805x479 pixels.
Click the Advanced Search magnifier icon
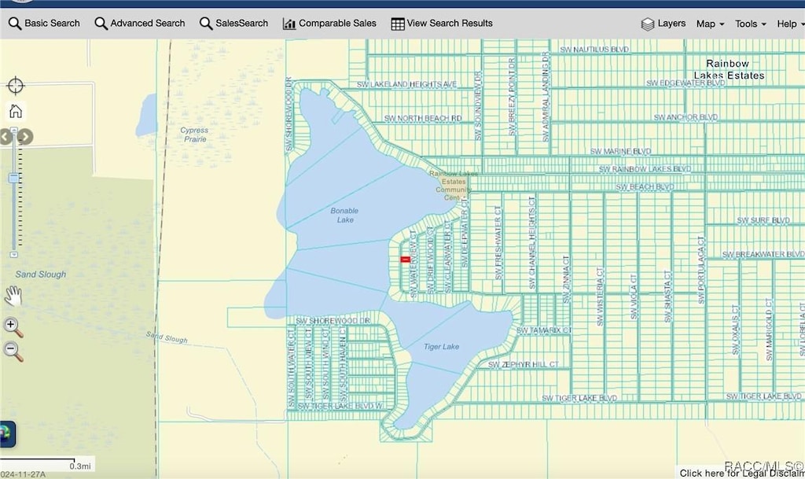point(101,24)
